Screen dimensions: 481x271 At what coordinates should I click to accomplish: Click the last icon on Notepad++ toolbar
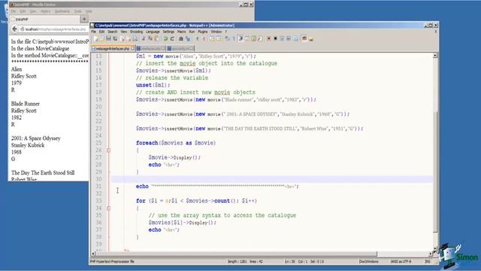tap(310, 38)
